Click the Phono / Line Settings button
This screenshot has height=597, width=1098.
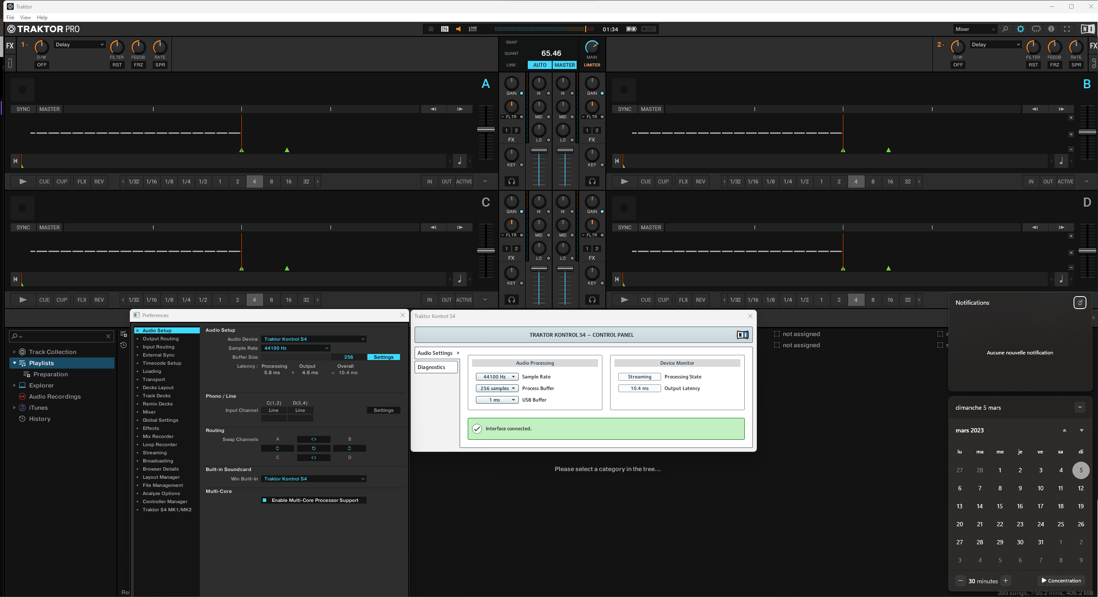tap(384, 410)
